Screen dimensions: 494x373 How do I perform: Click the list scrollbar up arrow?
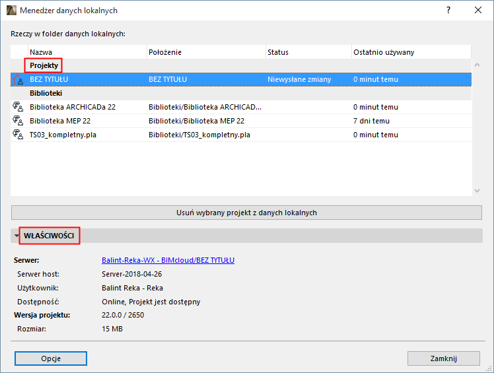pyautogui.click(x=477, y=65)
